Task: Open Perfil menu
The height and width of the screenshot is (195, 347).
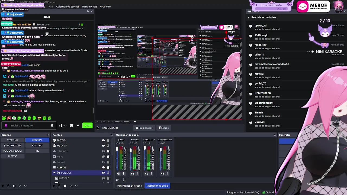Action: (50, 6)
